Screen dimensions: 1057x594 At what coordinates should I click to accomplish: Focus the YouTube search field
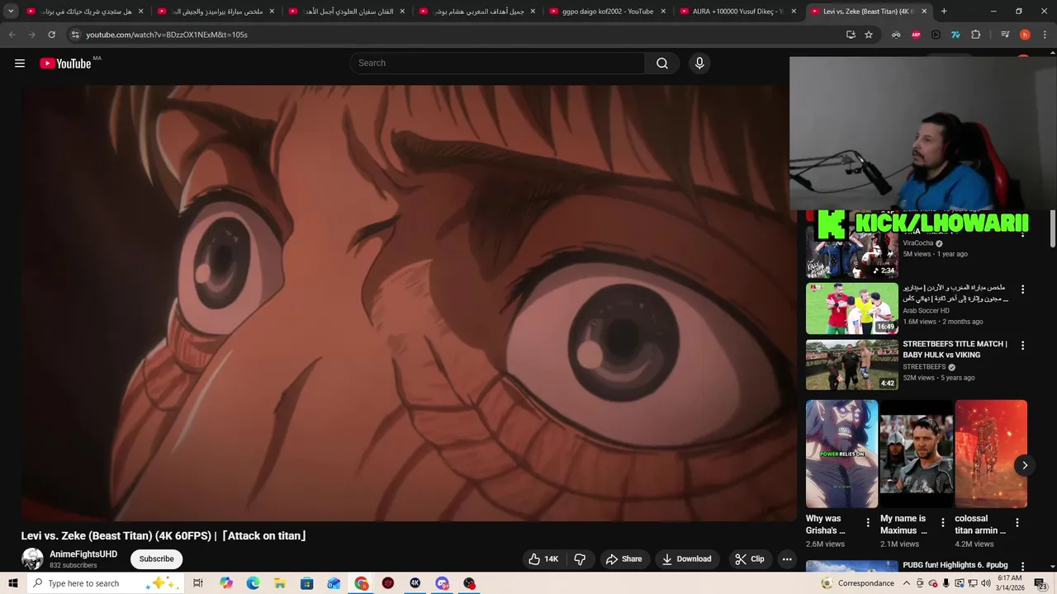pos(497,64)
